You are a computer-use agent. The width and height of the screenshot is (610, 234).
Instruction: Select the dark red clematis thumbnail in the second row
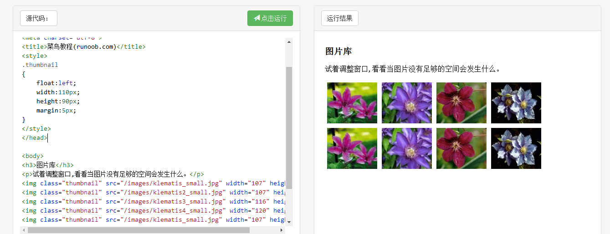461,148
